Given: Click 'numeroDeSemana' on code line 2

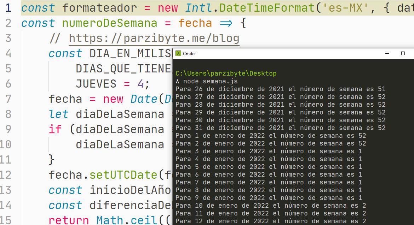Looking at the screenshot, I should click(110, 23).
